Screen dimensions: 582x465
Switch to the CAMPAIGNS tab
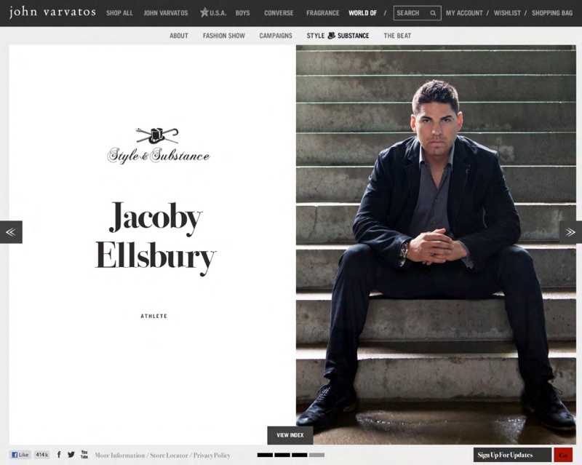(276, 36)
